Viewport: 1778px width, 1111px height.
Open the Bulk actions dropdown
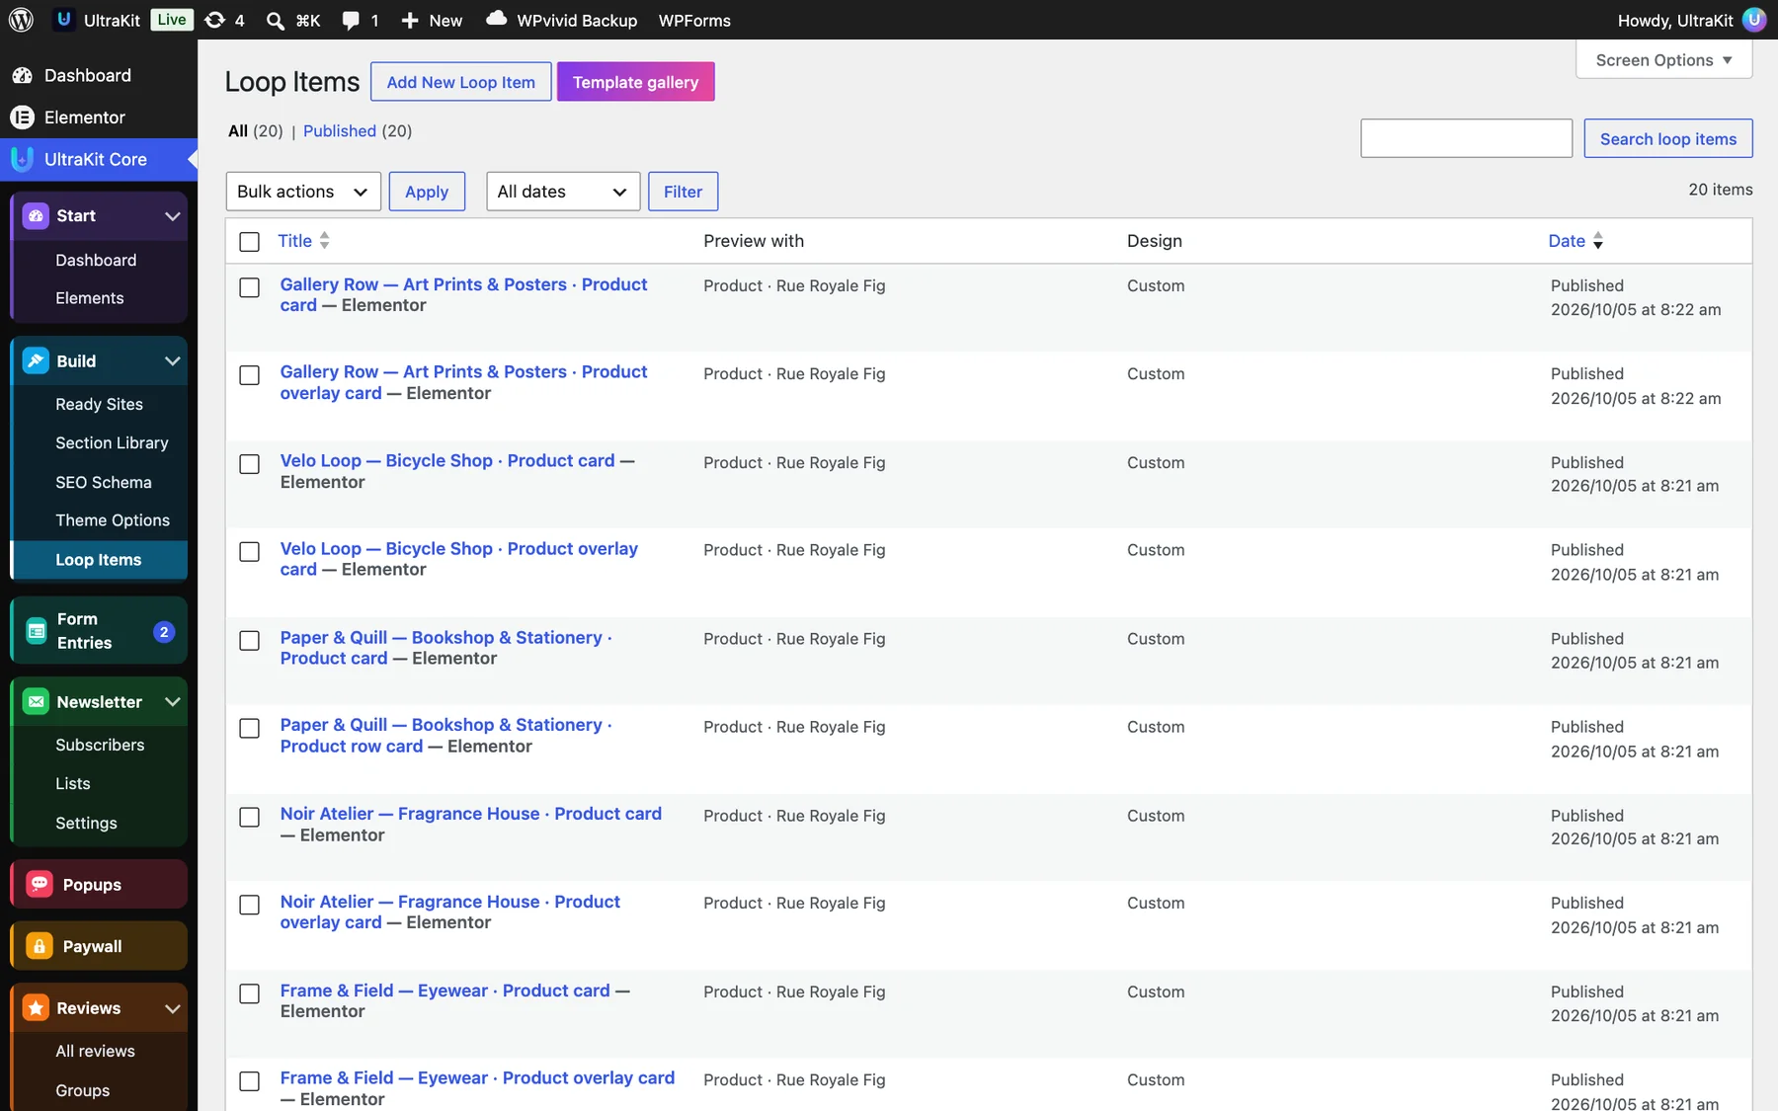pyautogui.click(x=303, y=192)
